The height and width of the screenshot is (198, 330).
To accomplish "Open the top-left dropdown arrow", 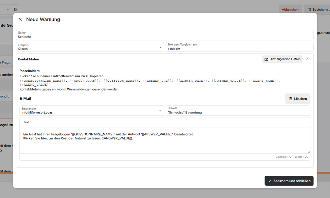I will (8, 10).
